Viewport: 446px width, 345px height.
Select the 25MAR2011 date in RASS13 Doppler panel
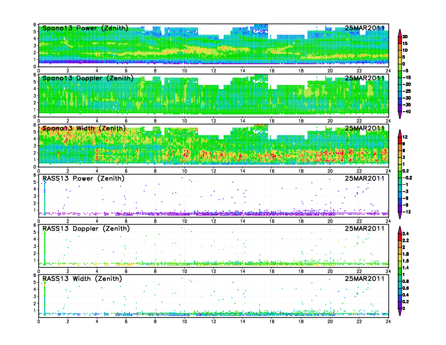(x=365, y=228)
